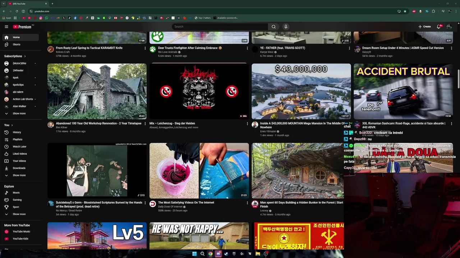This screenshot has width=460, height=258.
Task: Reload the page in the browser
Action: 17,11
